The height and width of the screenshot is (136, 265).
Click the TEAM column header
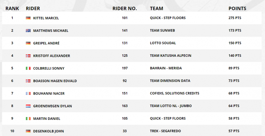(x=156, y=8)
